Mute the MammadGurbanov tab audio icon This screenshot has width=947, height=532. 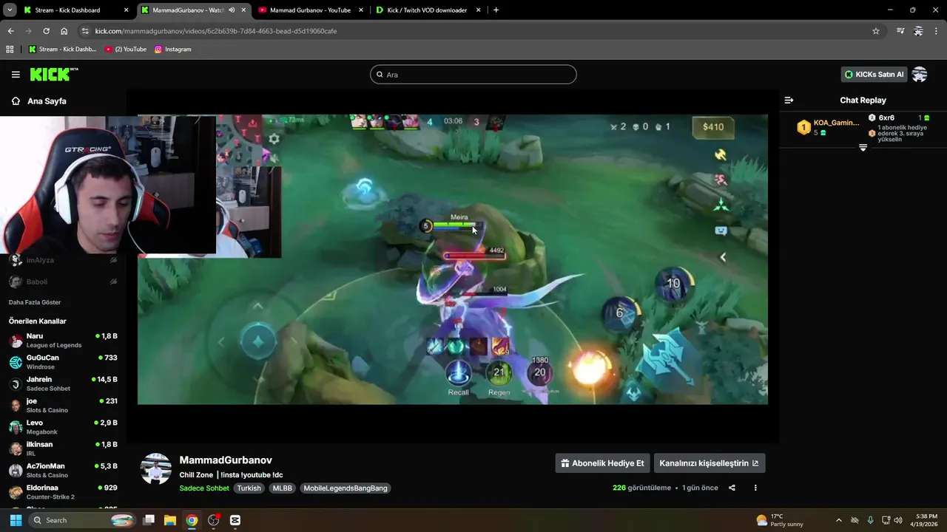[232, 10]
